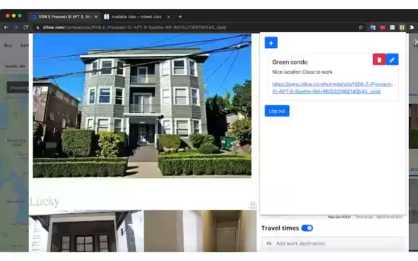Viewport: 418px width, 261px height.
Task: Click the Travel times heading
Action: tap(280, 228)
